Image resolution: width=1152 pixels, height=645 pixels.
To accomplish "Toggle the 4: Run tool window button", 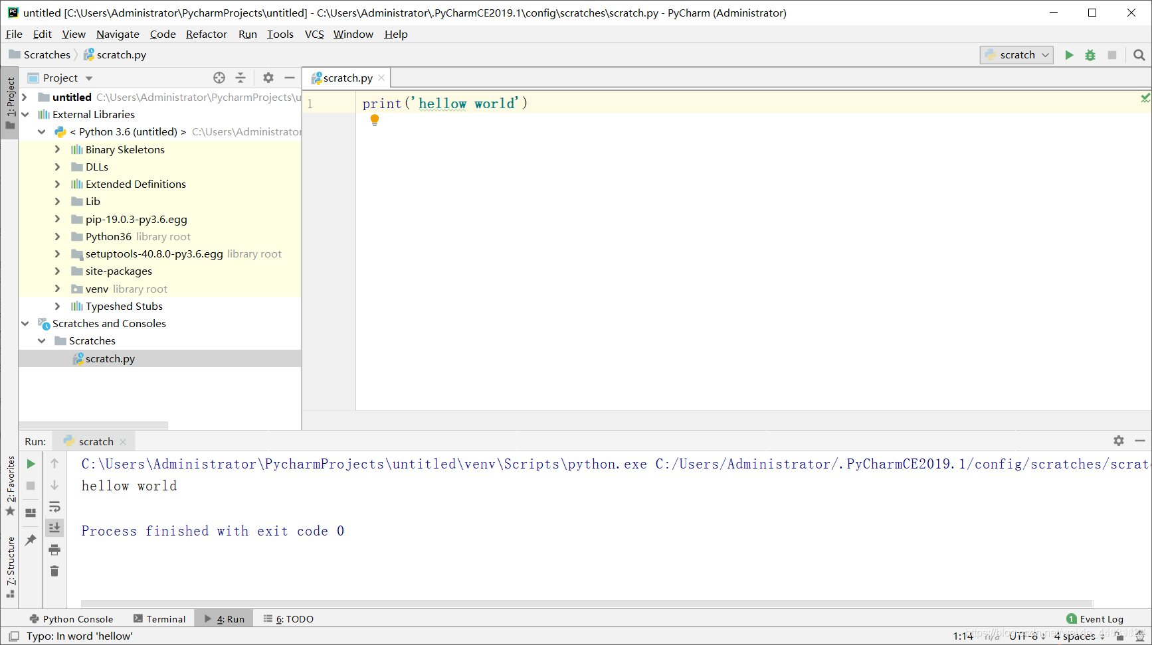I will coord(225,618).
